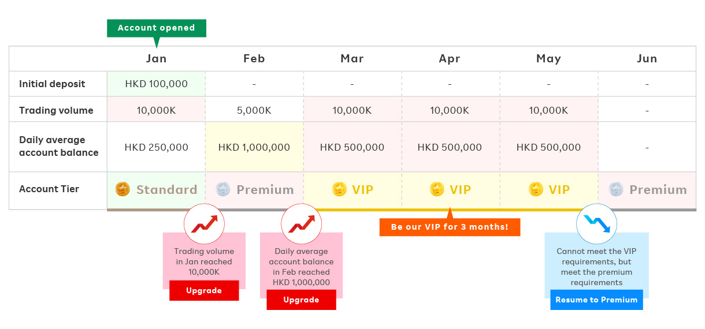Click the Upgrade button under daily balance note
Image resolution: width=705 pixels, height=329 pixels.
point(301,300)
